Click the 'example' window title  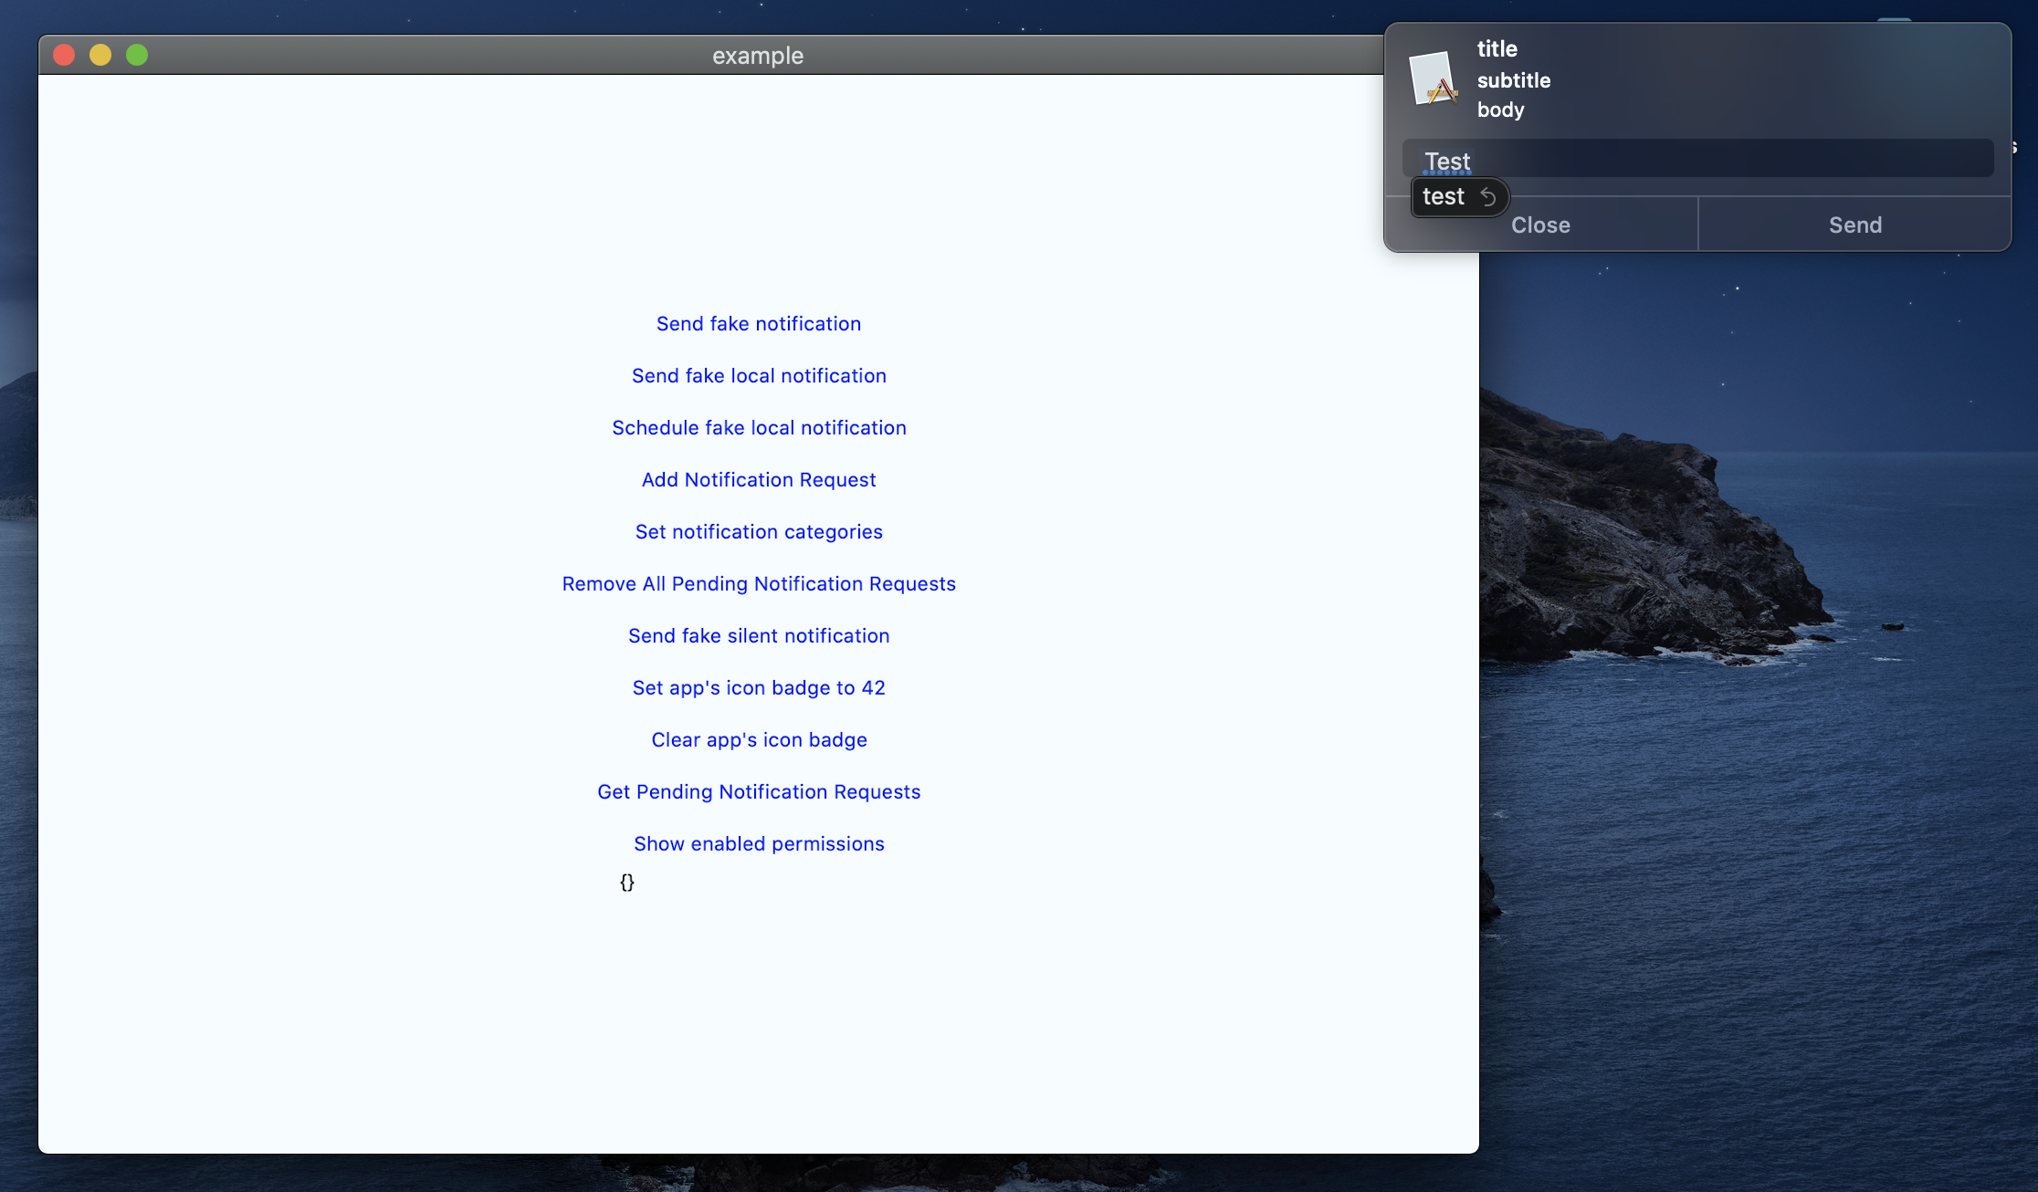coord(758,56)
